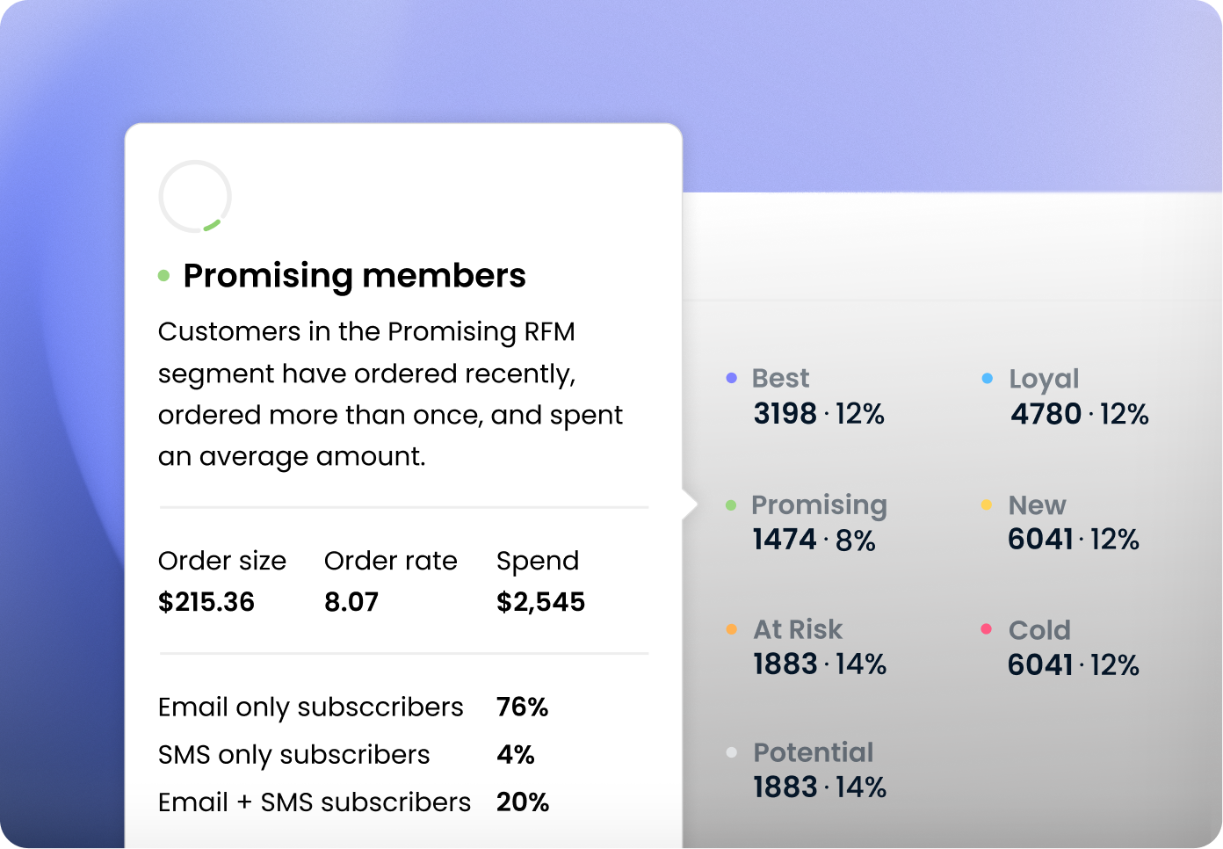Screen dimensions: 1223x849
Task: Click the New segment label
Action: click(1037, 505)
